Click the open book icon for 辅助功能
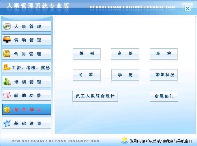 coord(7,96)
